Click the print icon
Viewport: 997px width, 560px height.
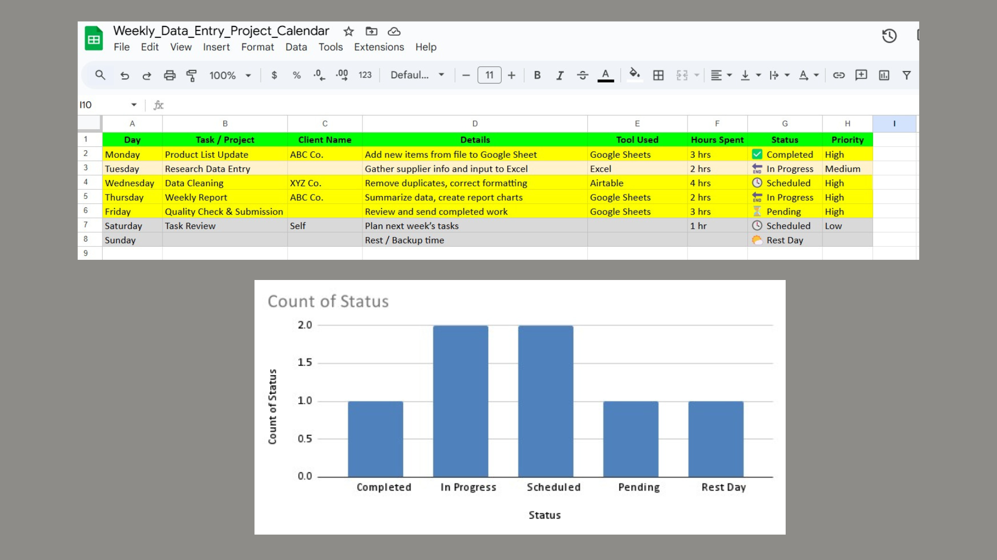click(169, 76)
